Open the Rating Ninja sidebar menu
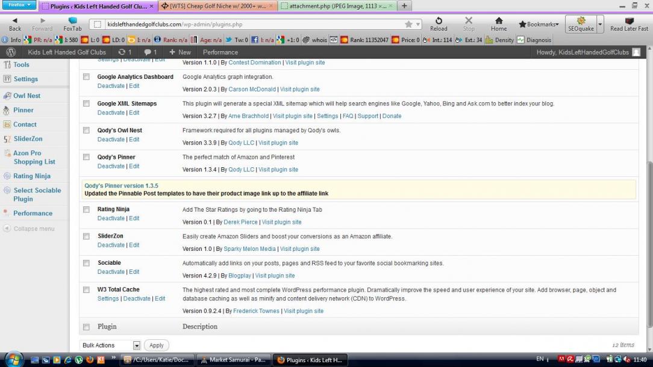Image resolution: width=653 pixels, height=367 pixels. 32,176
